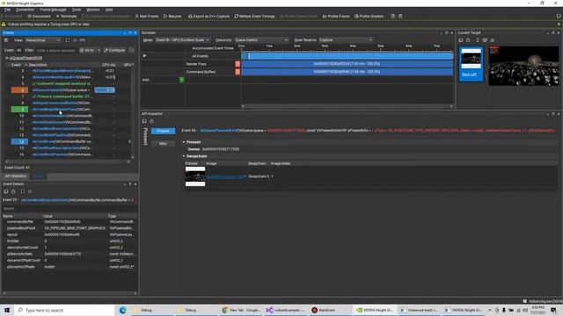Select event 6 vkQueueSubmit row

pyautogui.click(x=69, y=90)
